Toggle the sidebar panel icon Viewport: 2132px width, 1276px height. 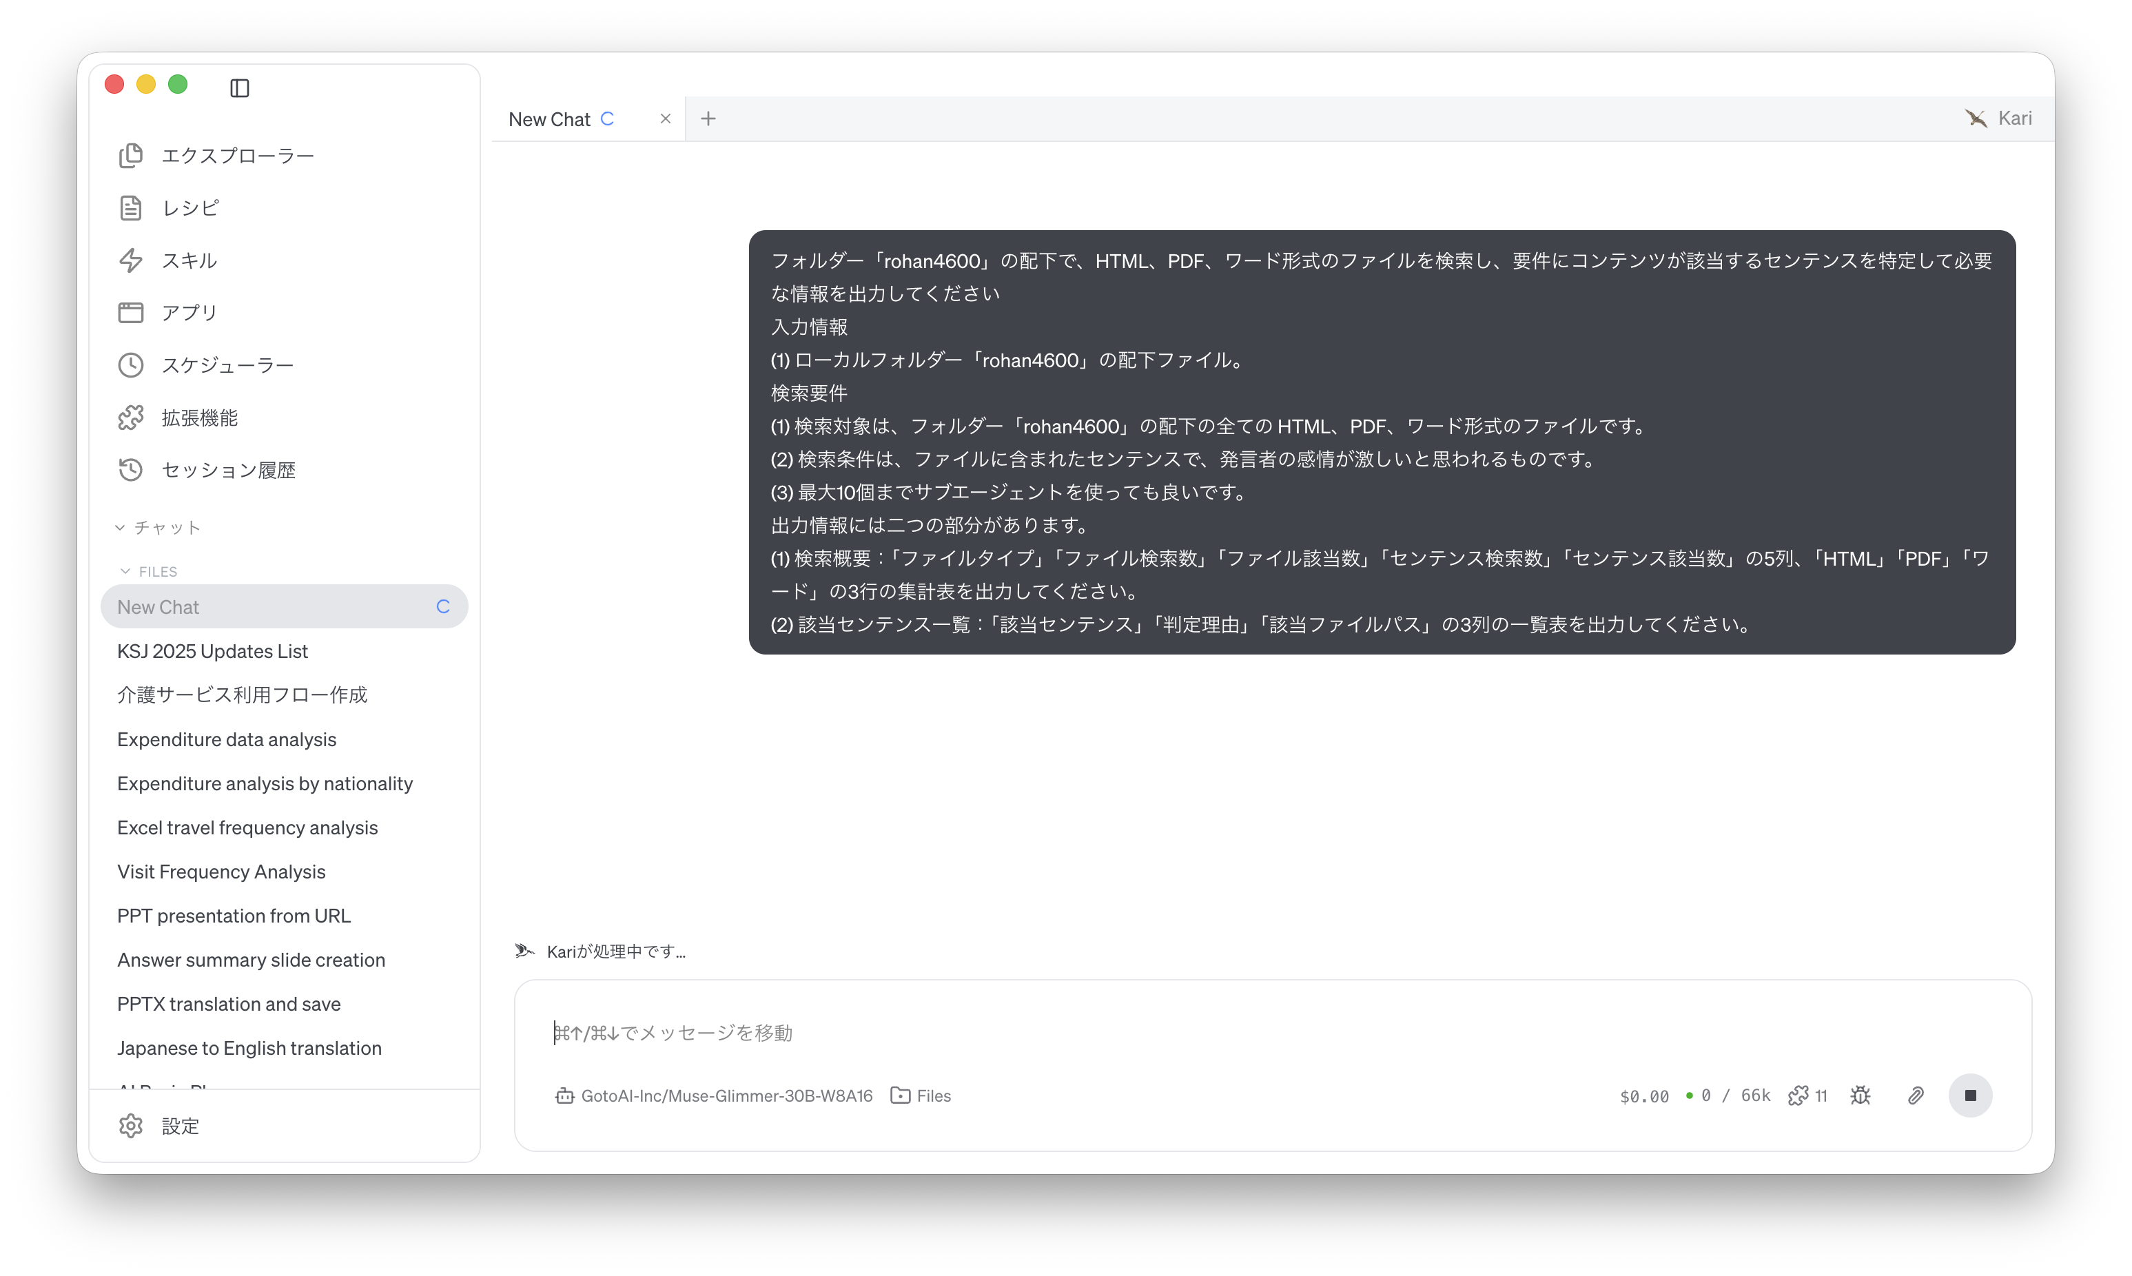(x=240, y=88)
